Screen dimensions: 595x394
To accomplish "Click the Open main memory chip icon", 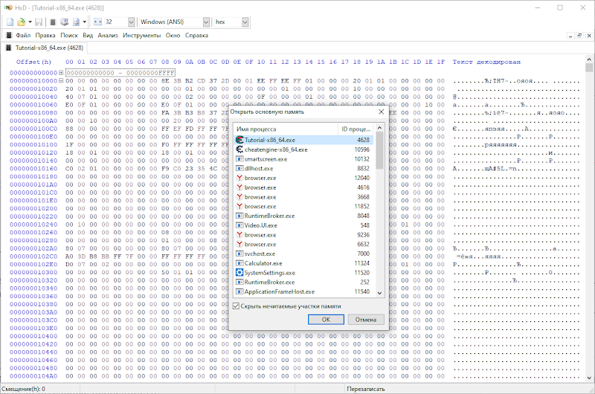I will 53,22.
